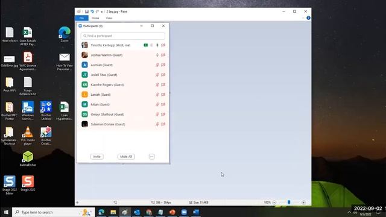Toggle Leniah's muted microphone icon
386x217 pixels.
(157, 95)
